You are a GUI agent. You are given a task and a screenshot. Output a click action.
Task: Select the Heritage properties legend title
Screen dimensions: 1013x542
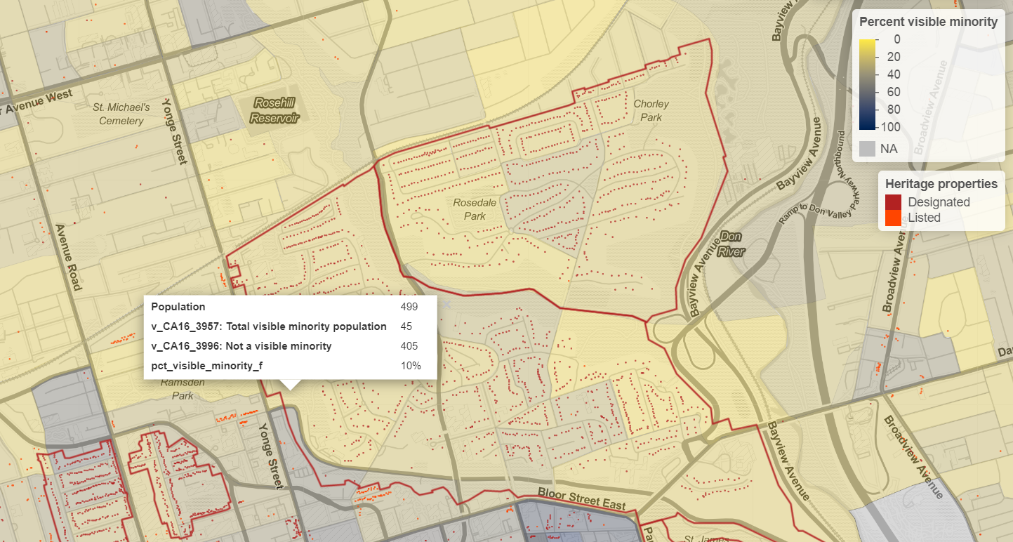click(x=941, y=183)
